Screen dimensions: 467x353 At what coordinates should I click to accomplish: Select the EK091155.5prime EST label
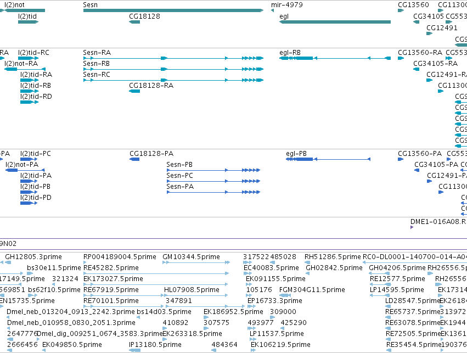[276, 279]
